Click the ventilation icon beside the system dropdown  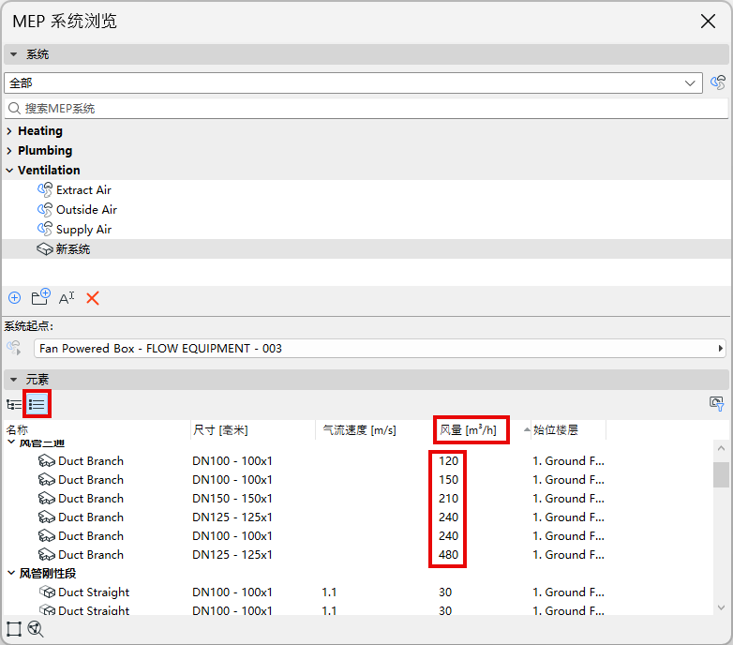pos(718,82)
